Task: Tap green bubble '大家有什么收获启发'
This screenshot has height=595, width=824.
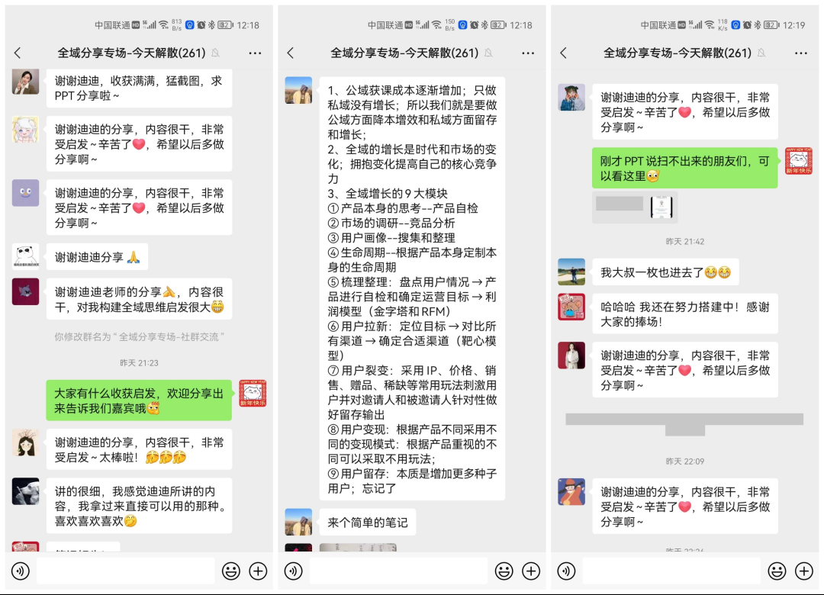Action: tap(139, 400)
